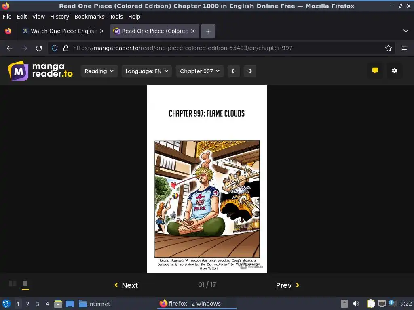414x310 pixels.
Task: Open the file manager taskbar icon
Action: pyautogui.click(x=58, y=304)
